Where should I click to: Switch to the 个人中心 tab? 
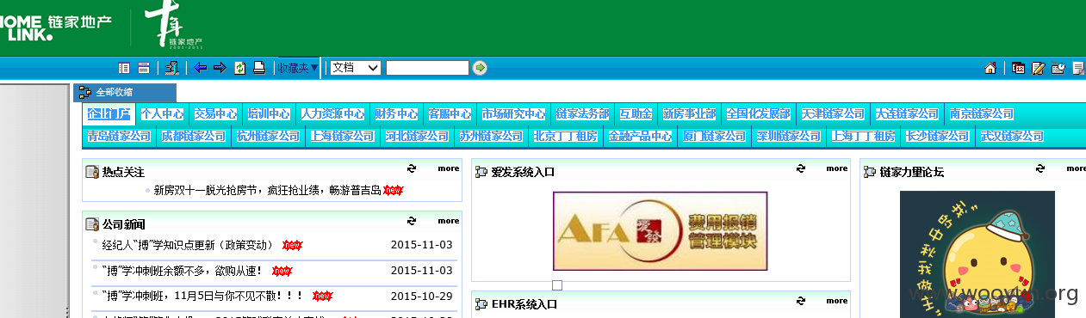coord(162,113)
